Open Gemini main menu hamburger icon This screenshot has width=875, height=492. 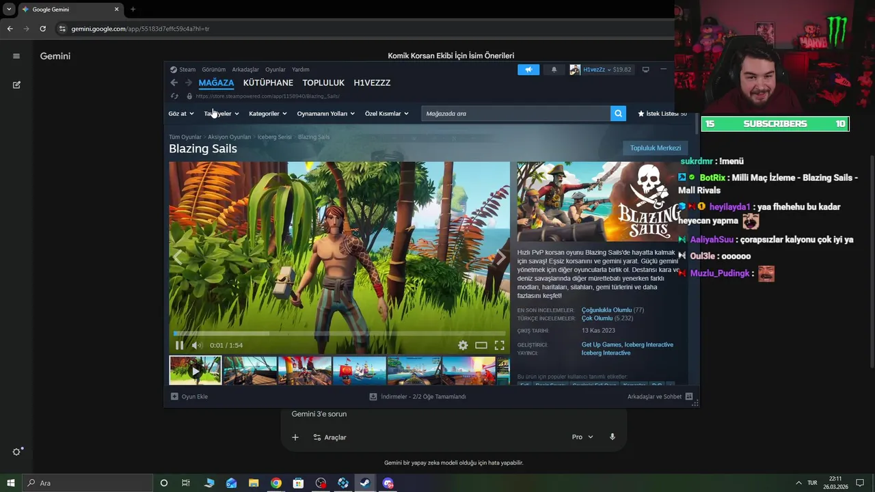pyautogui.click(x=16, y=56)
